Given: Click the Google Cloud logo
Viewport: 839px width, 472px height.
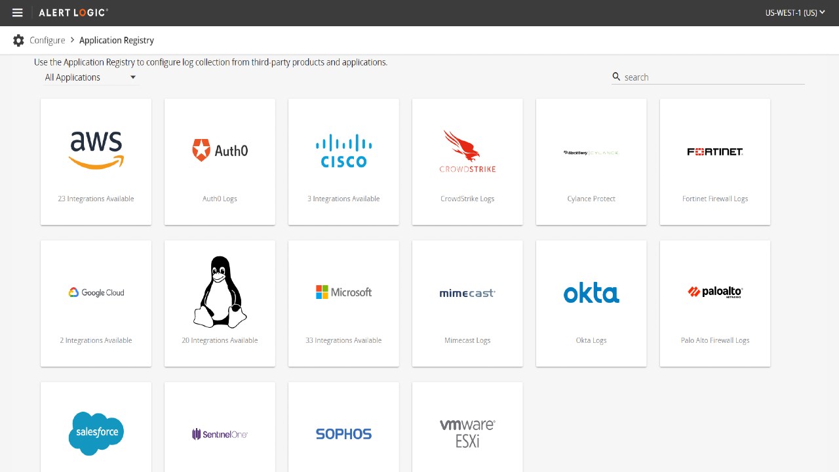Looking at the screenshot, I should (96, 292).
